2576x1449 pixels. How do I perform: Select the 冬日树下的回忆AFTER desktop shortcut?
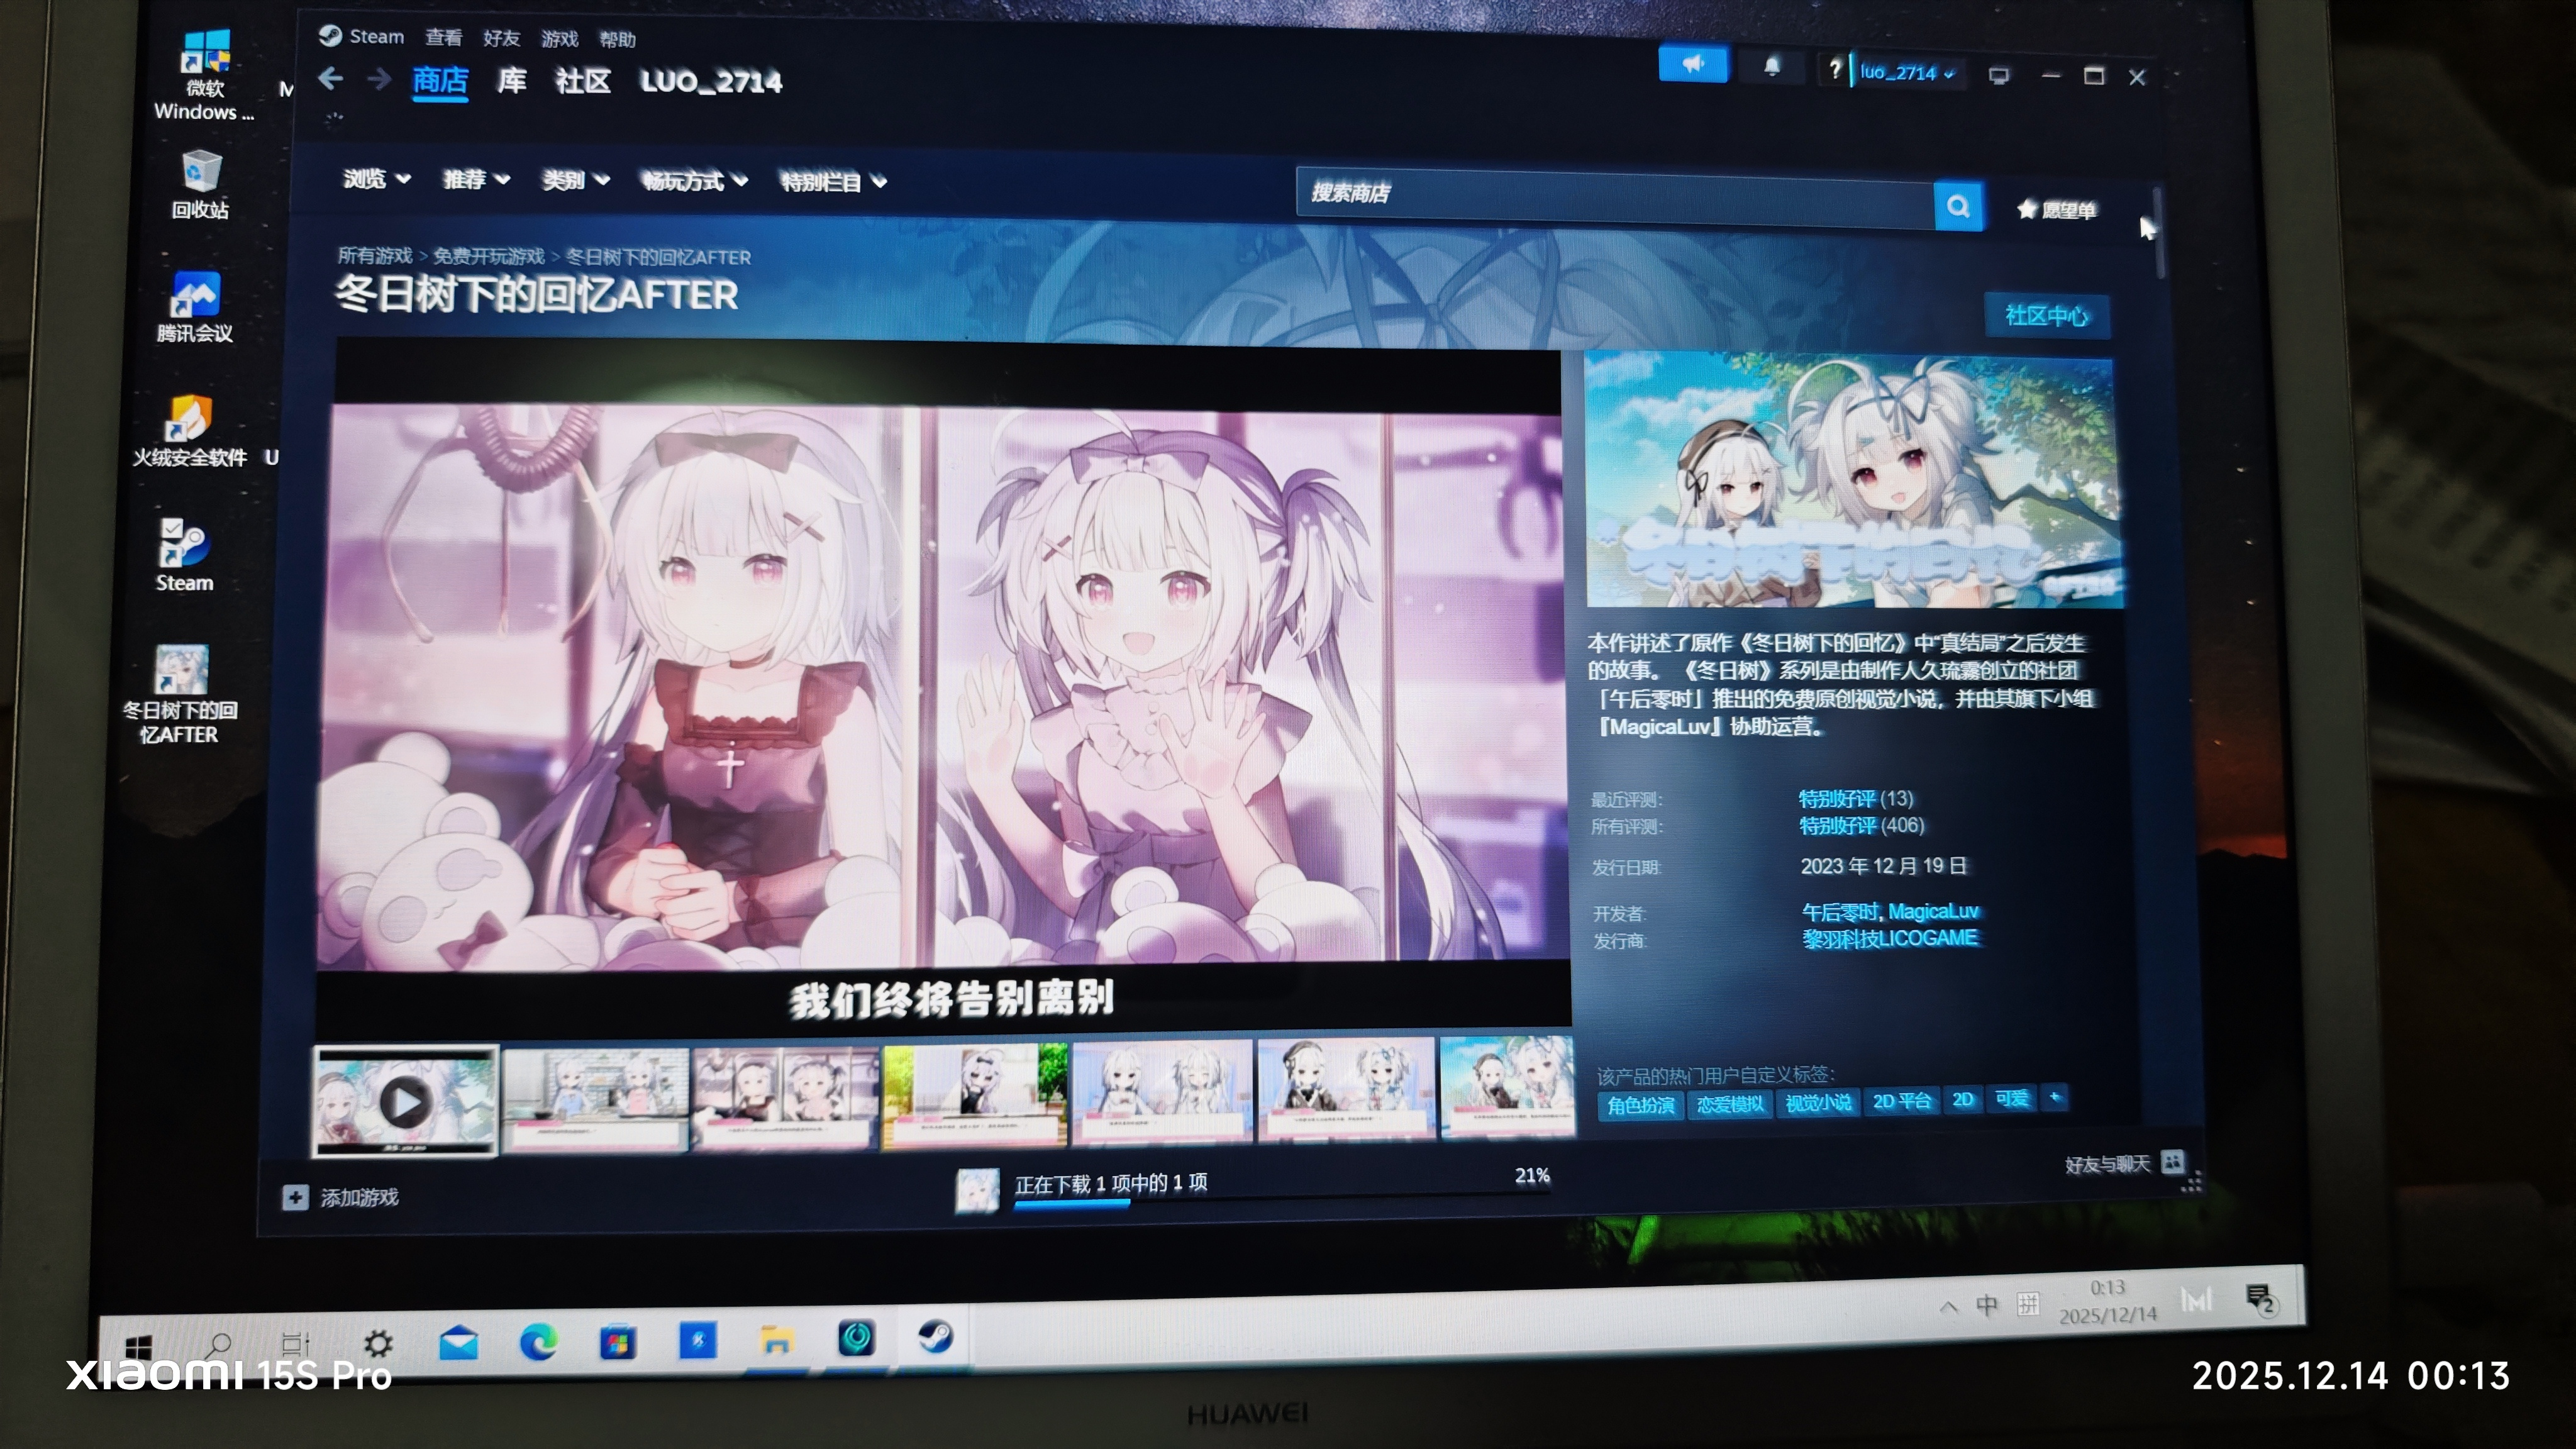[180, 695]
